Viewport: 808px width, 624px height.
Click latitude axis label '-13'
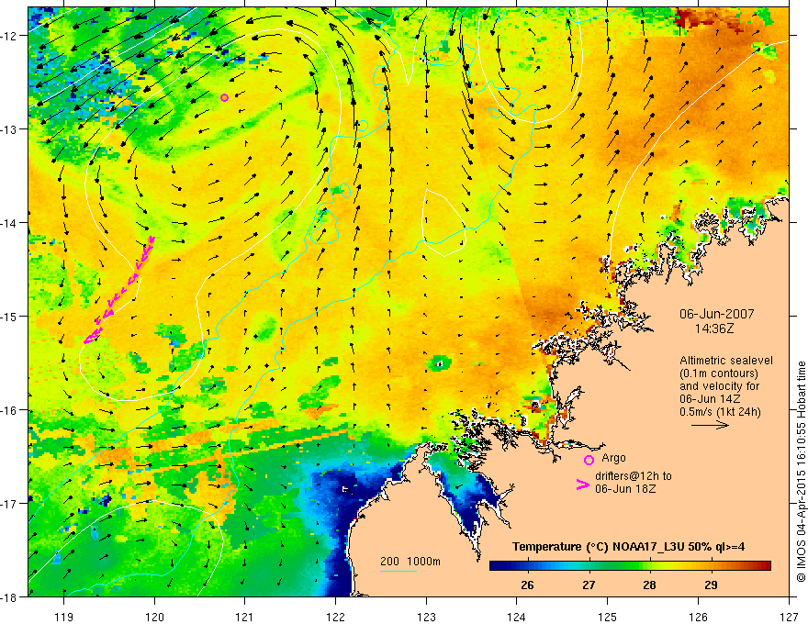9,129
